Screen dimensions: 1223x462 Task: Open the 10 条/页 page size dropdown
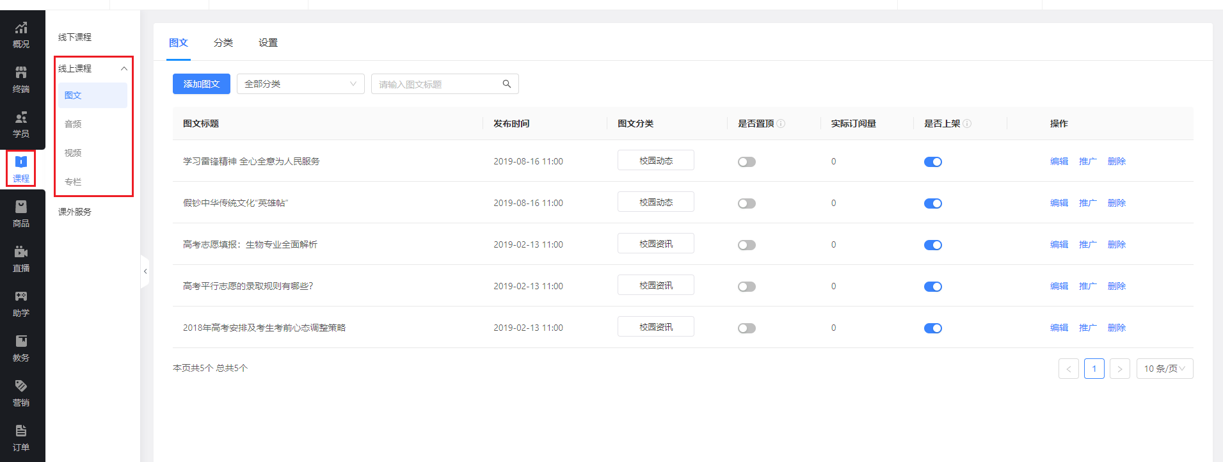click(x=1164, y=369)
